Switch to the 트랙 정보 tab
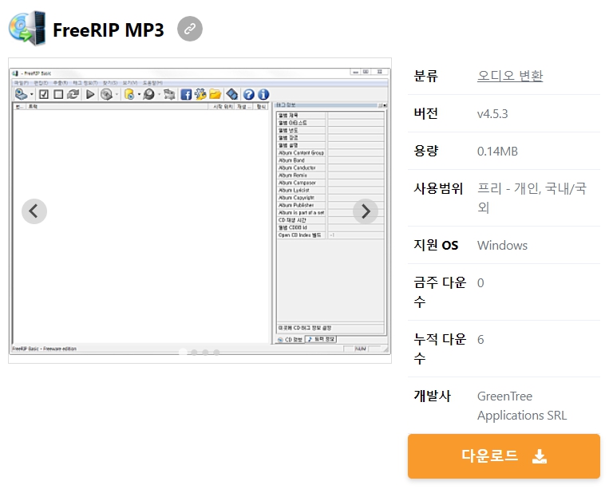This screenshot has width=609, height=489. (x=321, y=339)
